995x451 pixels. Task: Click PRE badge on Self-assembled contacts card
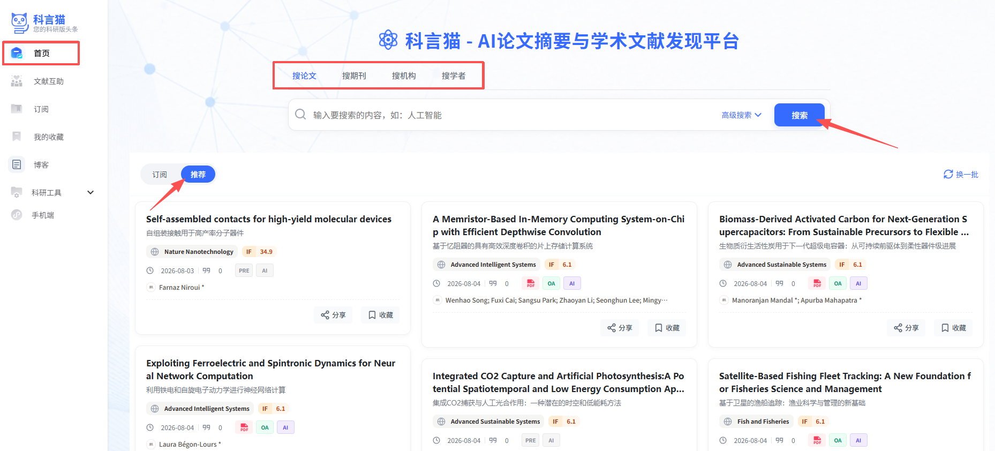click(x=244, y=270)
